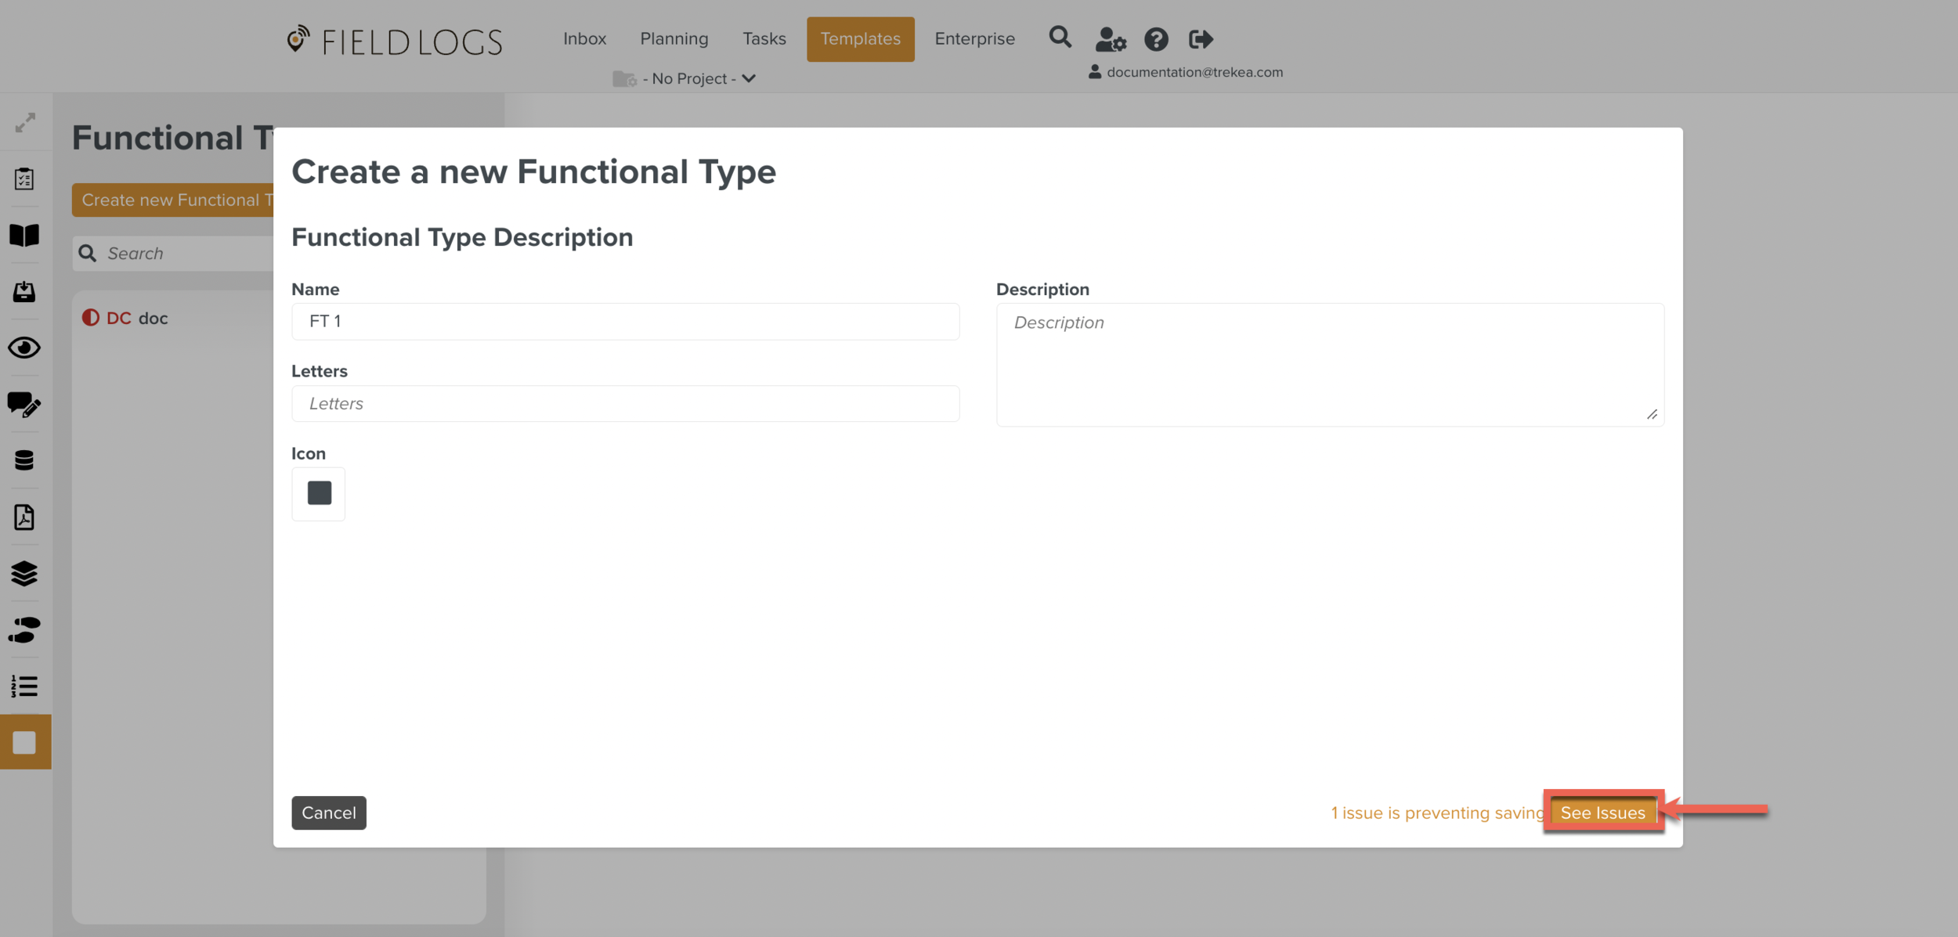1958x937 pixels.
Task: Open the help question mark icon
Action: click(x=1156, y=39)
